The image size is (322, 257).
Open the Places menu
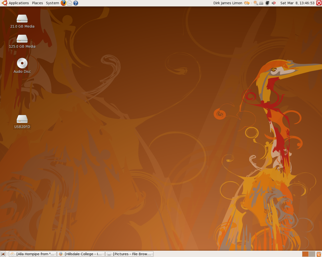pos(37,3)
